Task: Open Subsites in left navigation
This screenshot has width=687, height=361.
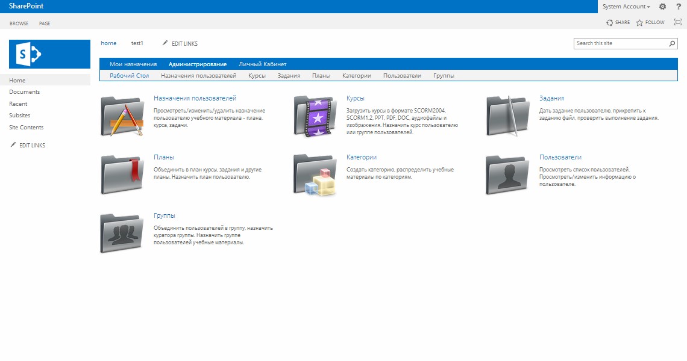Action: click(x=20, y=116)
